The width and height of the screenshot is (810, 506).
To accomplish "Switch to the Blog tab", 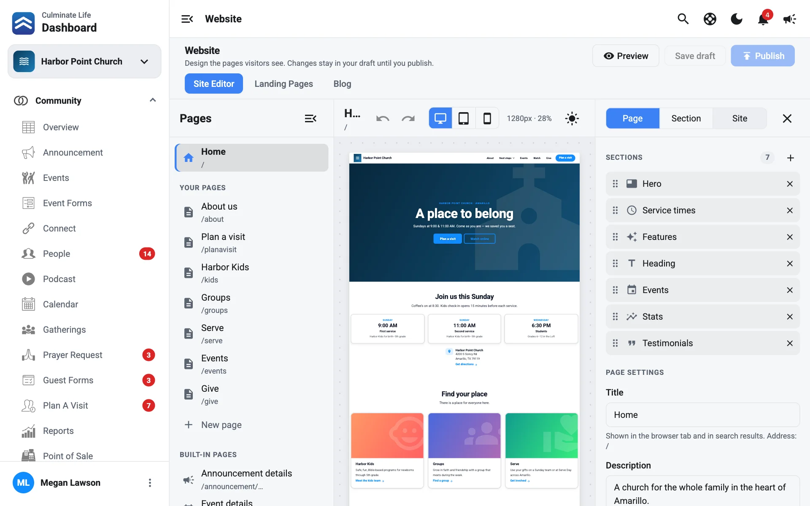I will tap(342, 83).
